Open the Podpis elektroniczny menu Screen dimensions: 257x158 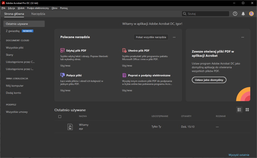click(38, 8)
